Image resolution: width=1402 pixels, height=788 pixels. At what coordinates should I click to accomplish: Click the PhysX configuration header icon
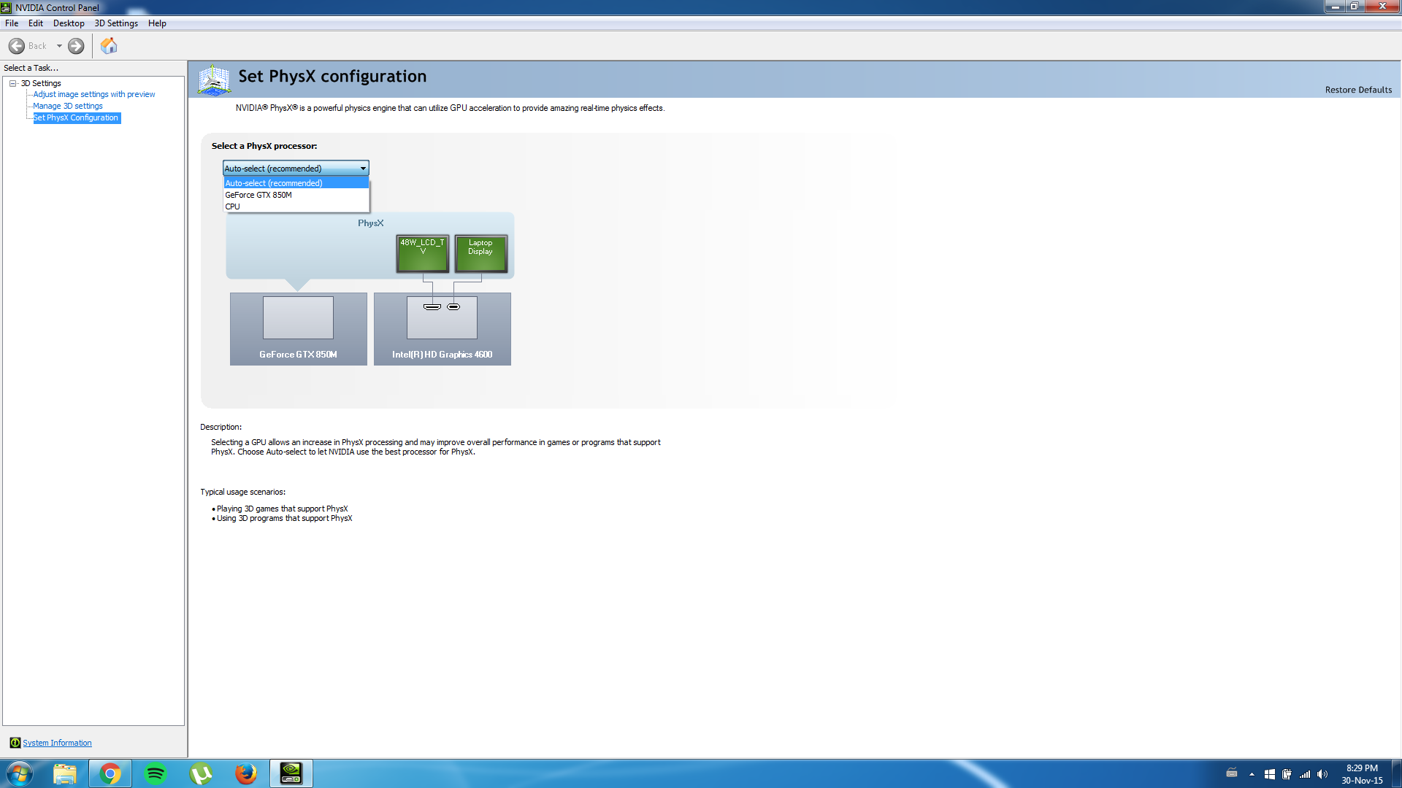pyautogui.click(x=214, y=80)
